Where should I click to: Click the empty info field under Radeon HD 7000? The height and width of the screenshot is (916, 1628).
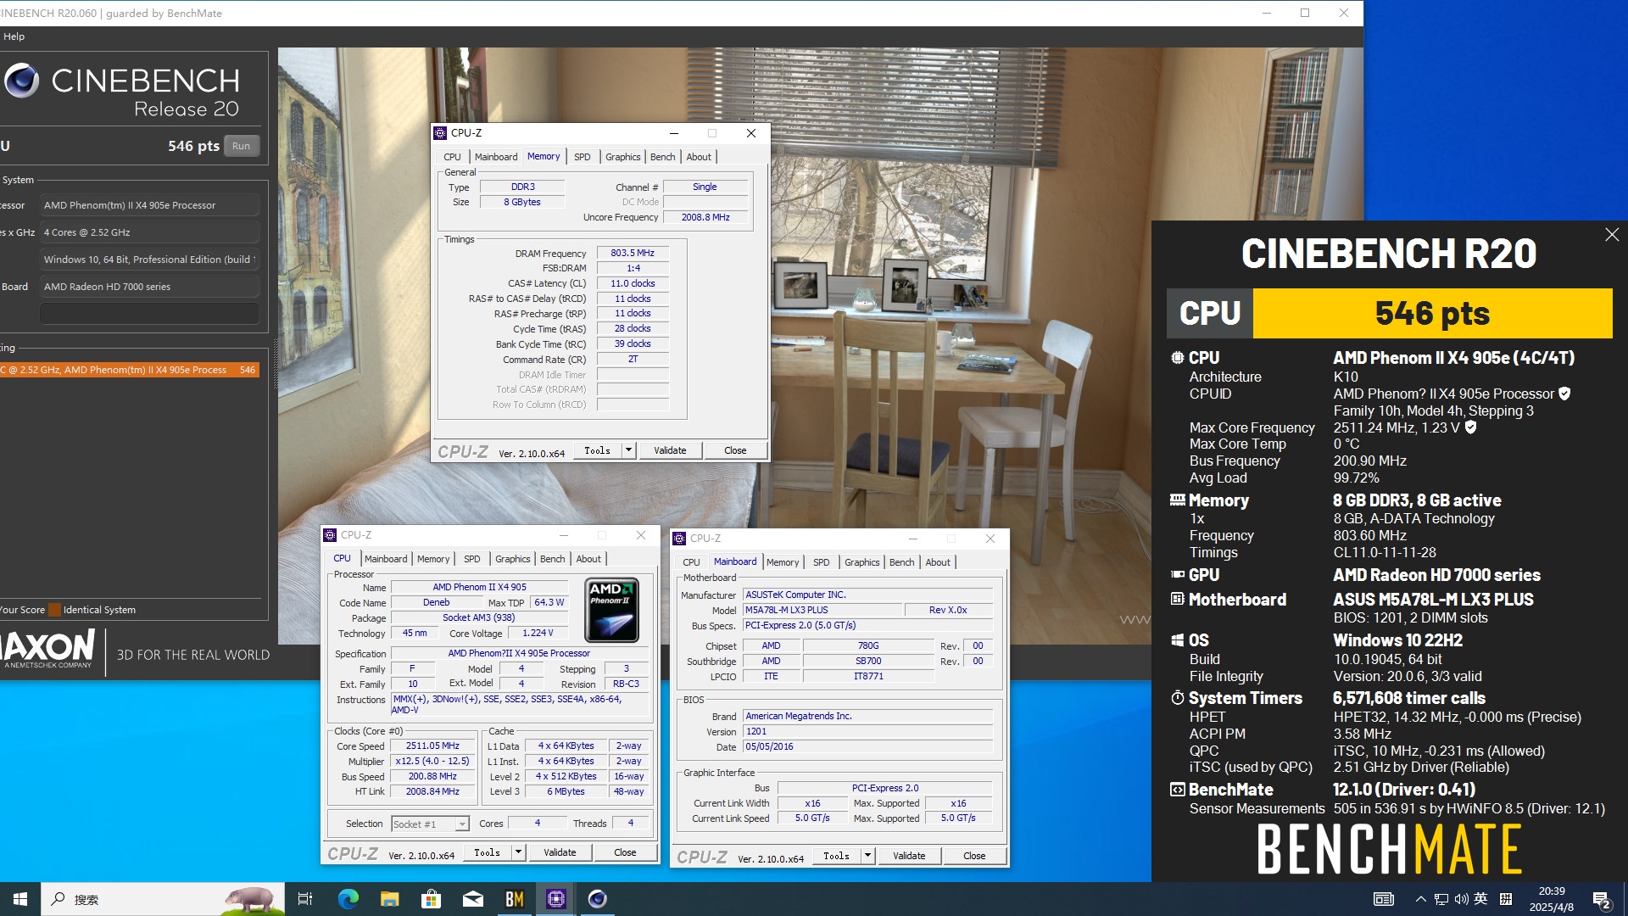pos(149,314)
